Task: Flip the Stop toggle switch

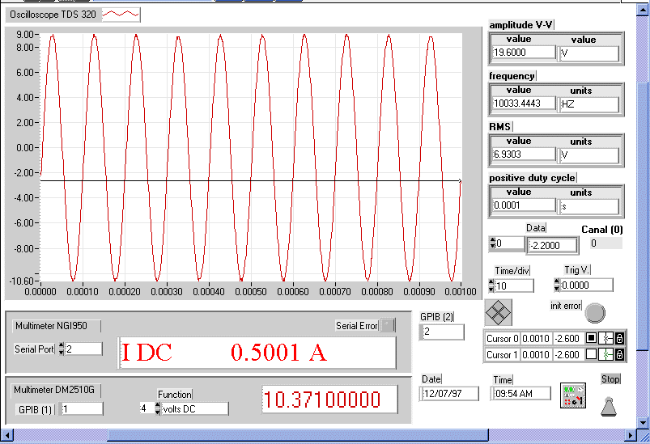Action: coord(609,406)
